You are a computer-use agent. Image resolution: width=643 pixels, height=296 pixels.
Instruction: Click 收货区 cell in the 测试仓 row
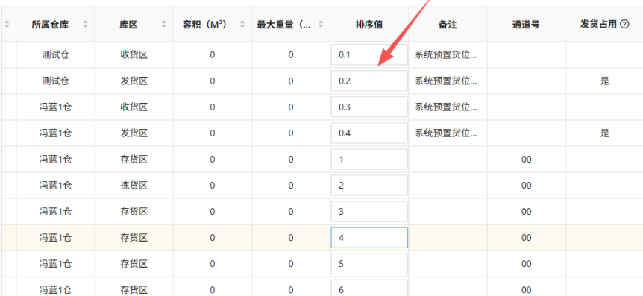[x=134, y=54]
